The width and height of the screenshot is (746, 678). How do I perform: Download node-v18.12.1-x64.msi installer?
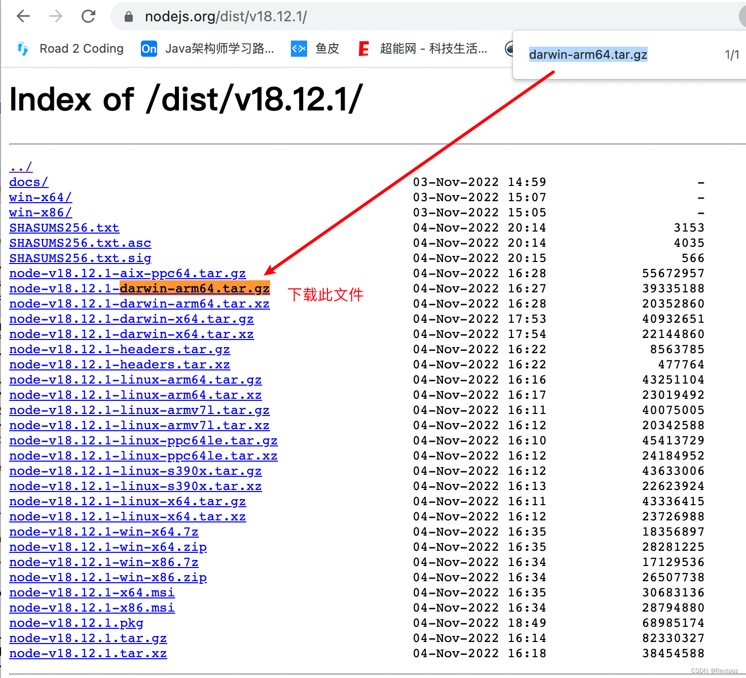pos(92,592)
